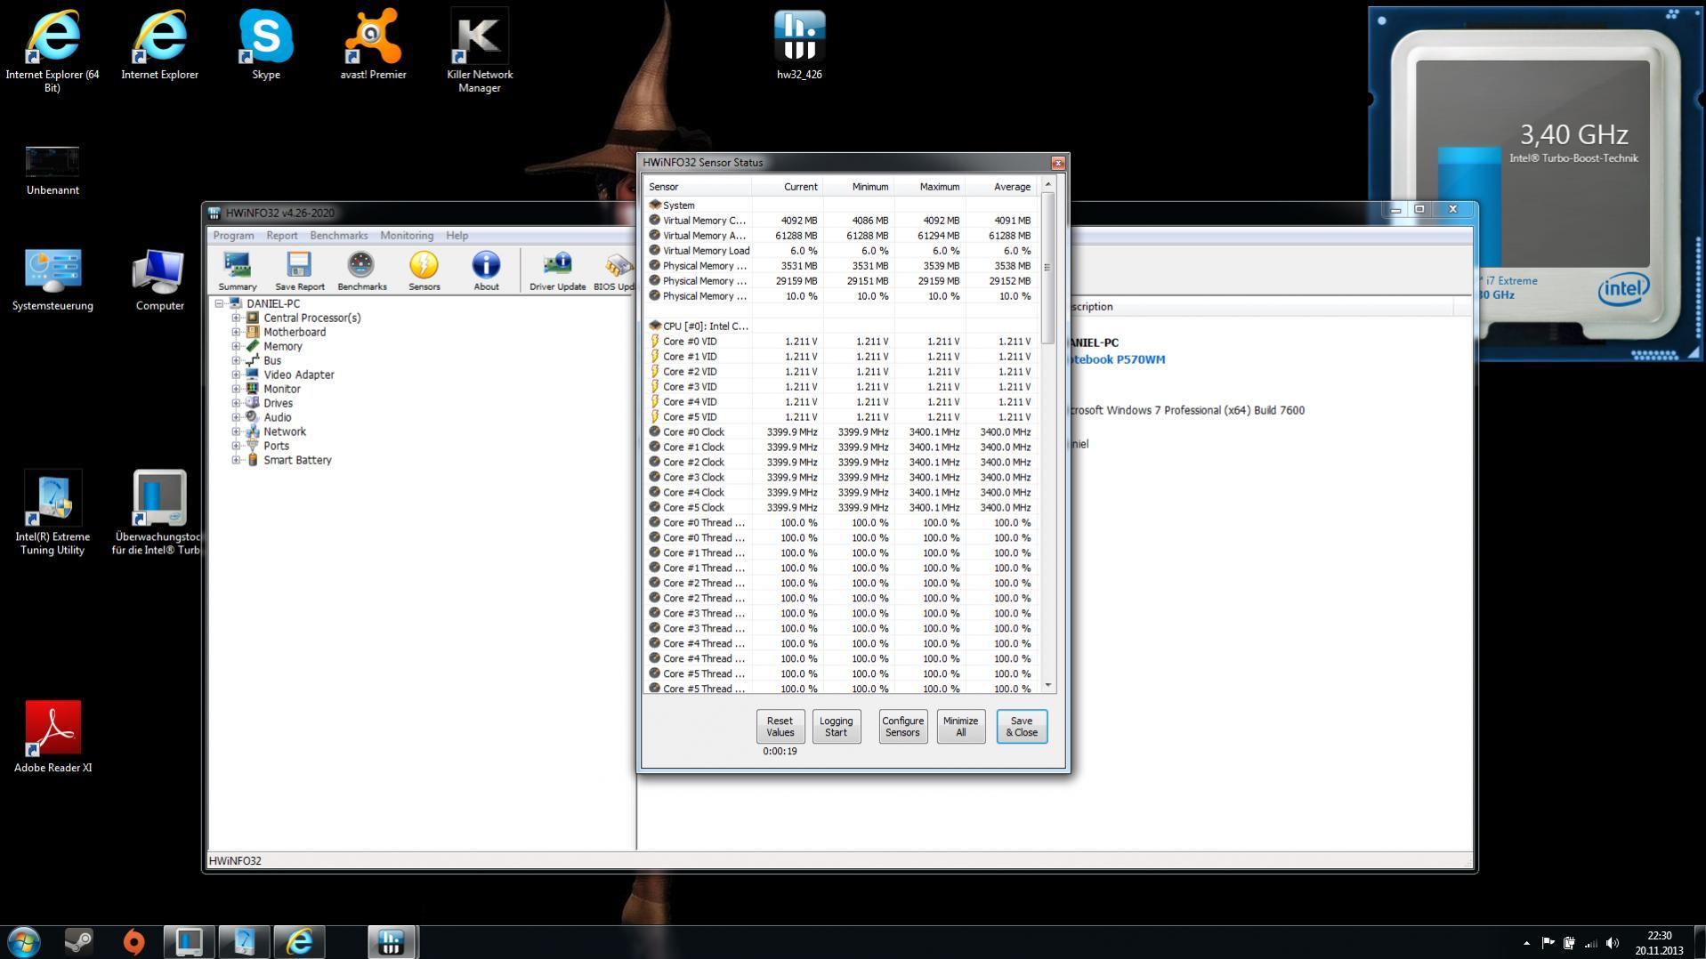Open Internet Explorer (64 Bit) desktop shortcut
1706x959 pixels.
53,51
